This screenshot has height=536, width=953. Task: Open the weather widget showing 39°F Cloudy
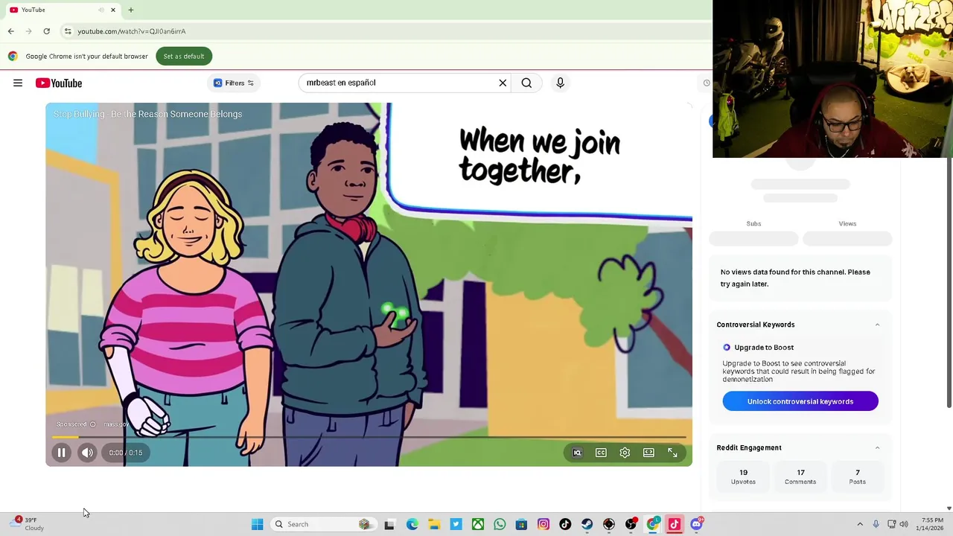pos(28,524)
